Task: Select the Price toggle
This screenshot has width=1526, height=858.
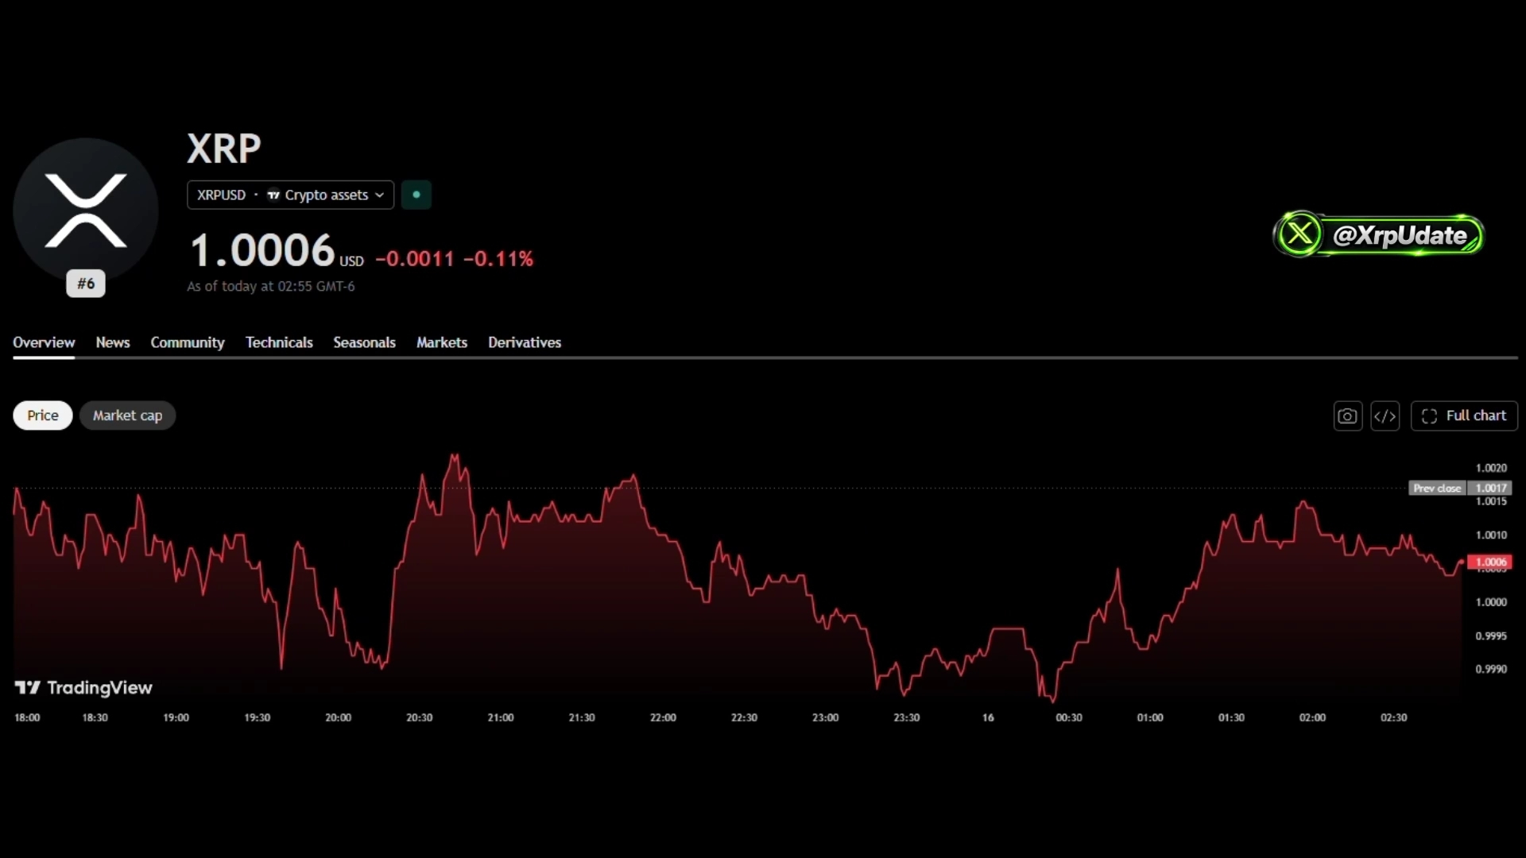Action: tap(43, 415)
